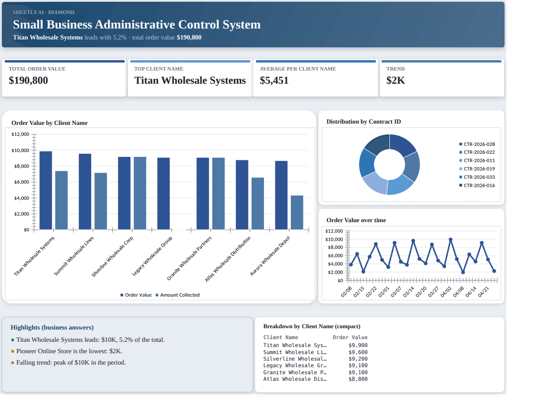Click the Total Order Value $190,800 card value
538x404 pixels.
click(29, 81)
